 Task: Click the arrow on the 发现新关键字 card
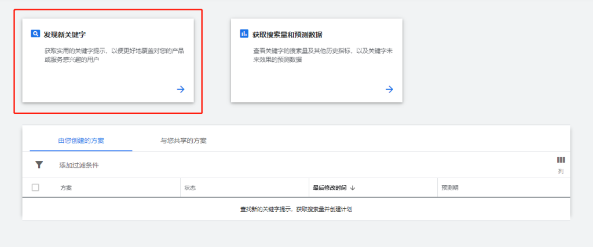coord(181,89)
